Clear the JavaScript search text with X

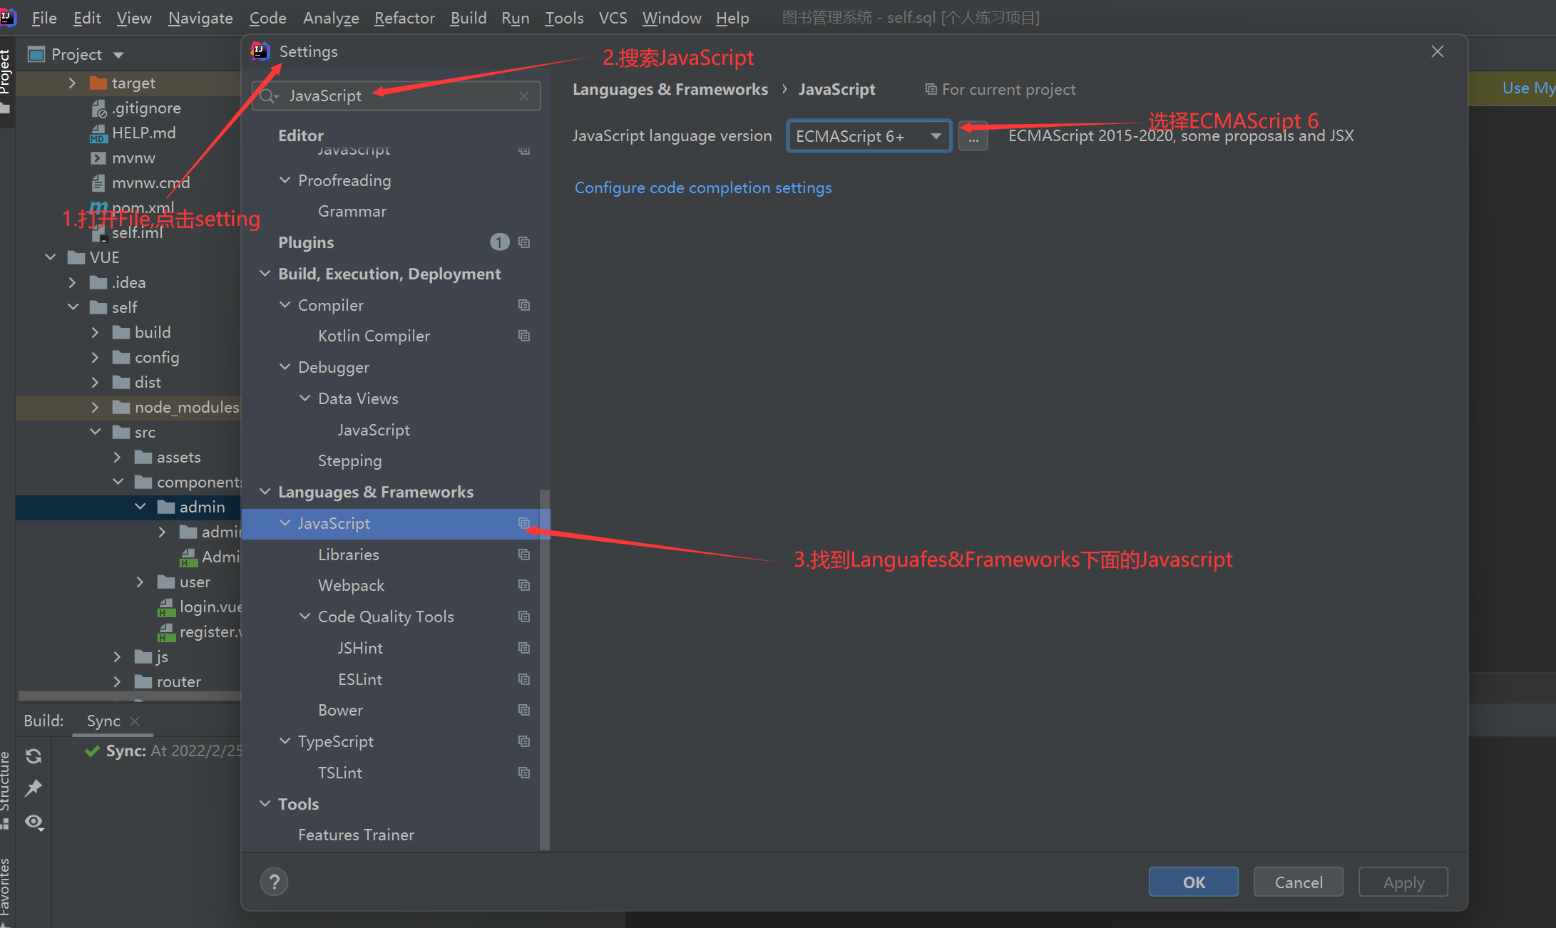pyautogui.click(x=524, y=96)
